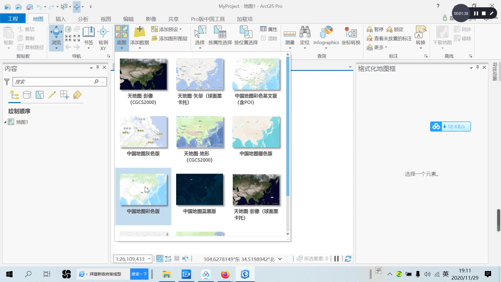Pause drawing with the status bar pause button
This screenshot has height=282, width=501.
click(x=336, y=259)
